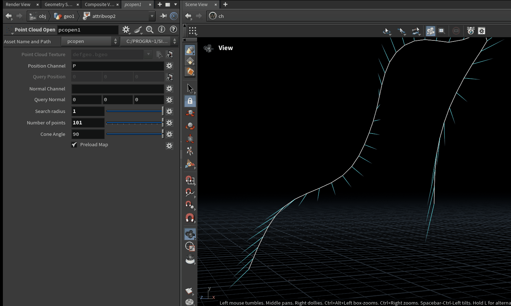Open the pcopen asset name dropdown

(x=90, y=41)
